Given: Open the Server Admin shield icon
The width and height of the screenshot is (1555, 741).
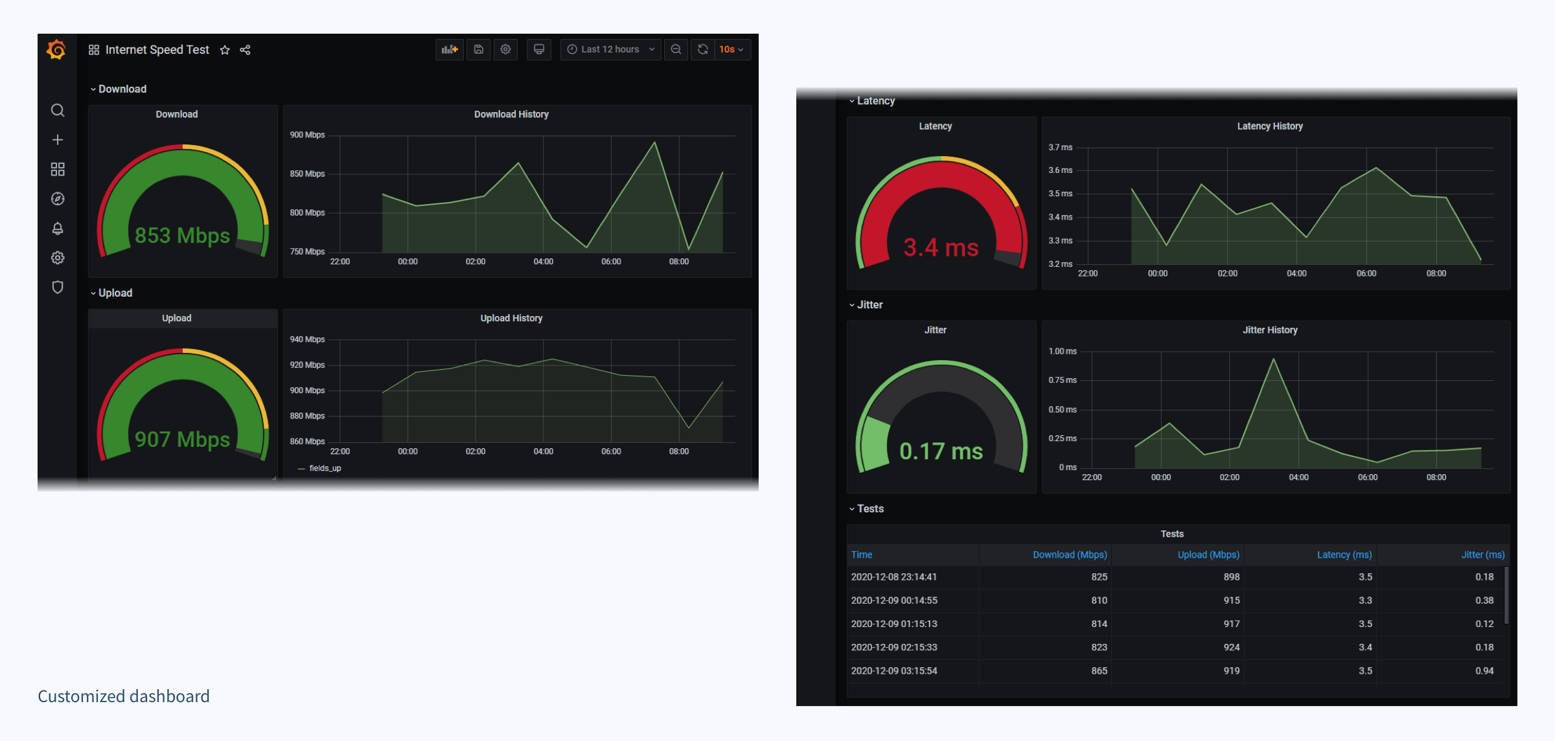Looking at the screenshot, I should click(x=58, y=287).
